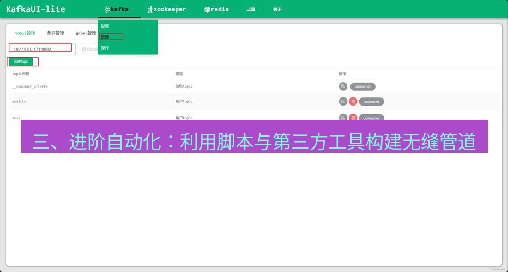Click the 操作 table column header
Image resolution: width=508 pixels, height=272 pixels.
click(x=342, y=74)
